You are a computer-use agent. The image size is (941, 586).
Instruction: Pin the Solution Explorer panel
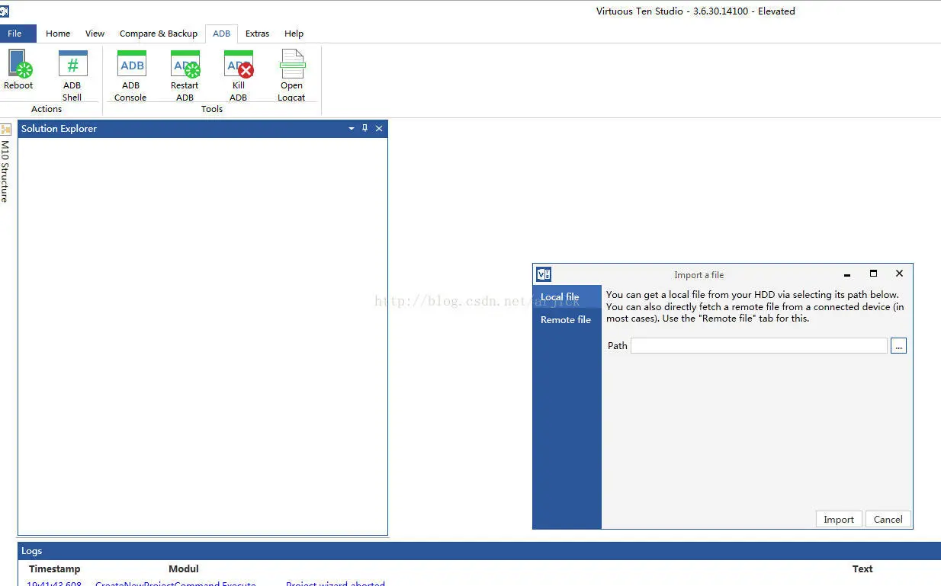point(365,128)
